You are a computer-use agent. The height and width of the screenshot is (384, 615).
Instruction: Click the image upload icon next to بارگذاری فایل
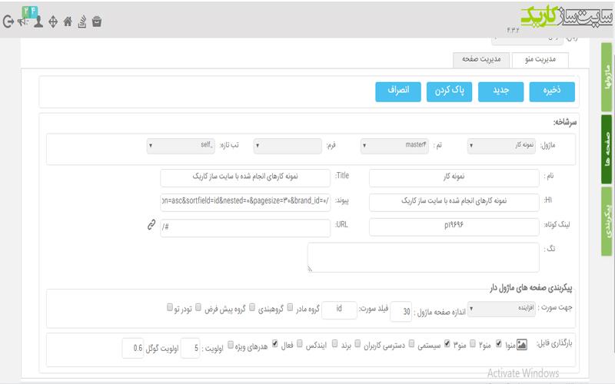522,345
